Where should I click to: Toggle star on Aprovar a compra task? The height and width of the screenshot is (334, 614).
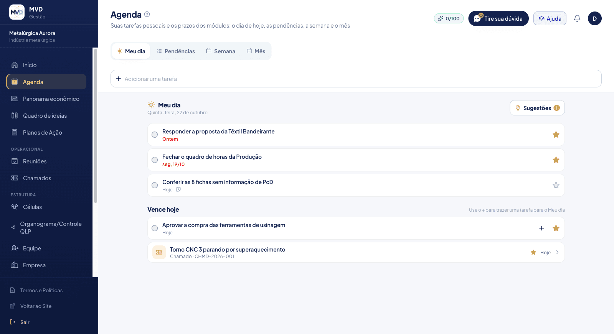(x=556, y=228)
